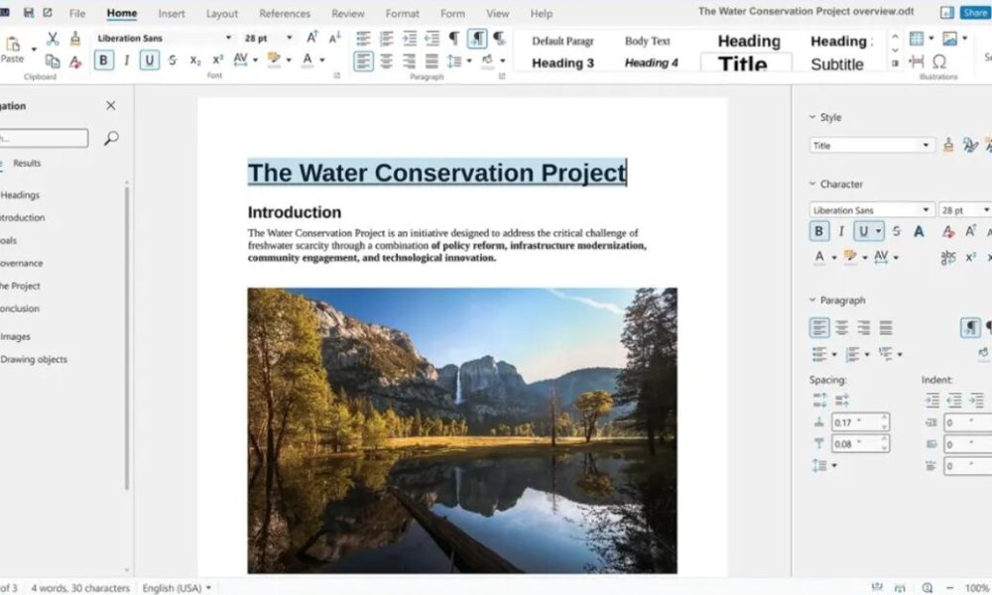Select the Clone Formatting tool

(76, 39)
